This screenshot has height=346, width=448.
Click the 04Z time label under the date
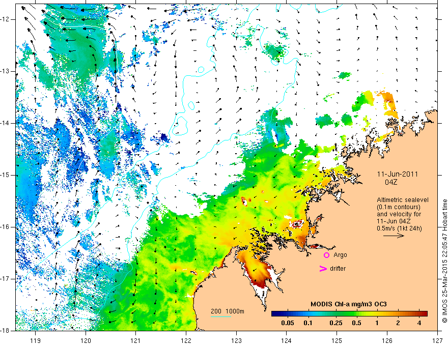pos(391,182)
